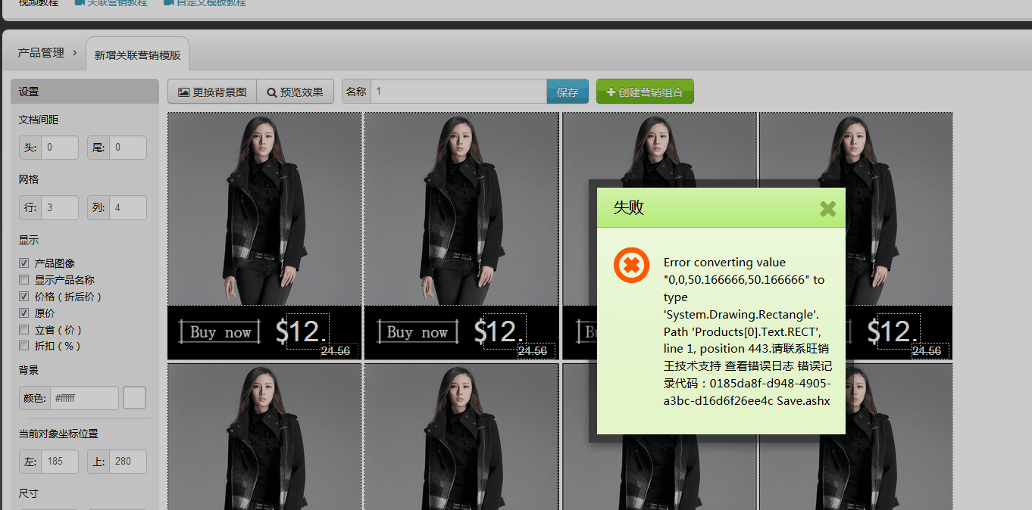Focus the 行 rows input field

click(59, 207)
